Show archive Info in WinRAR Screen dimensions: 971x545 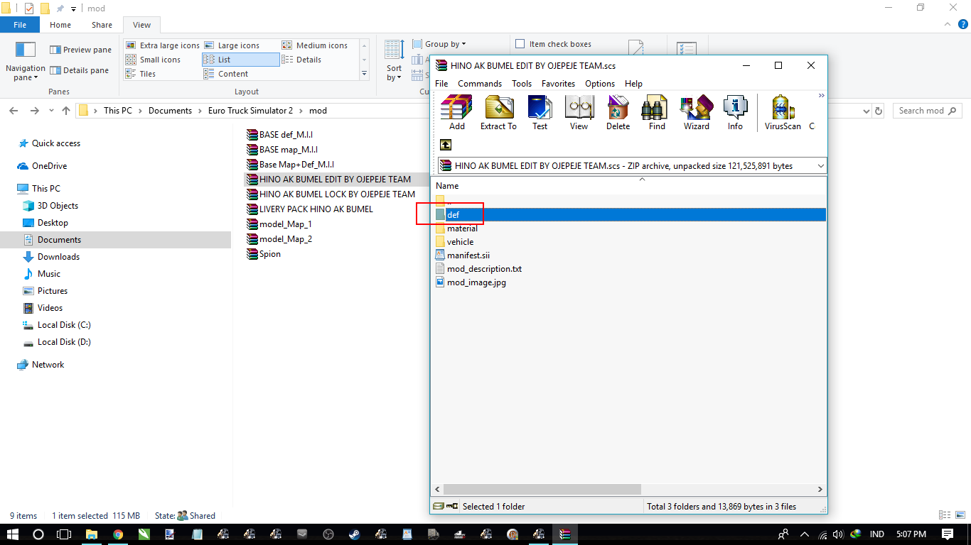(735, 113)
